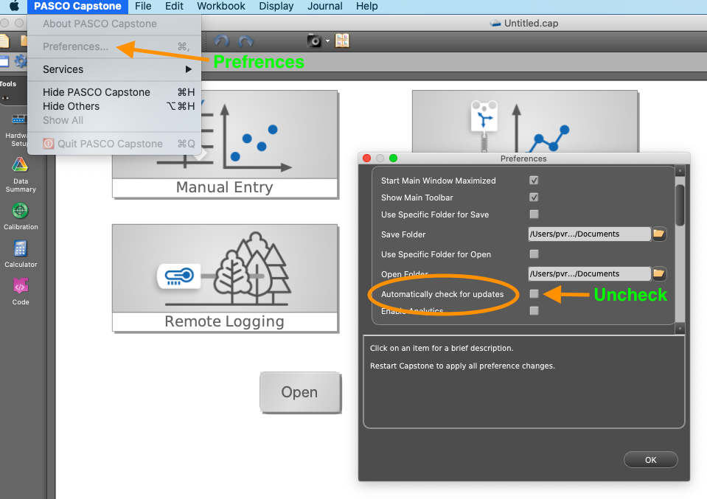Open the Edit menu
The image size is (707, 499).
[x=174, y=6]
